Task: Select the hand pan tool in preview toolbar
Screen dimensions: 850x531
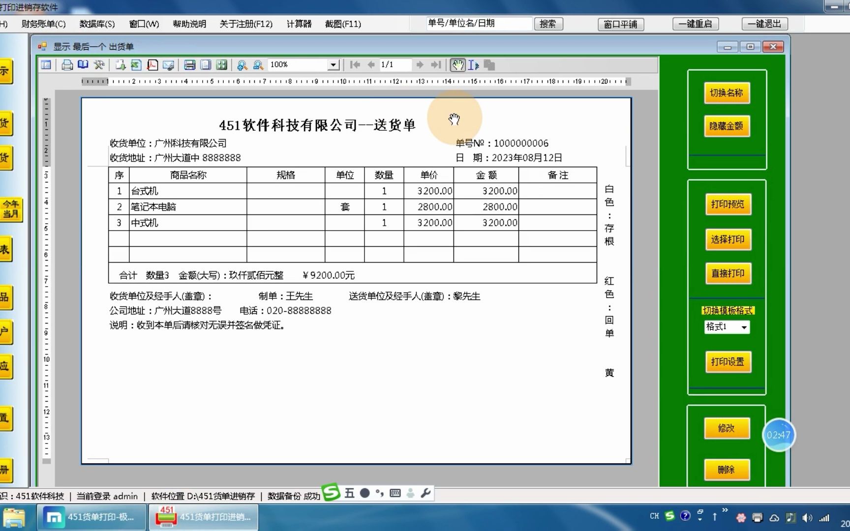Action: [x=457, y=64]
